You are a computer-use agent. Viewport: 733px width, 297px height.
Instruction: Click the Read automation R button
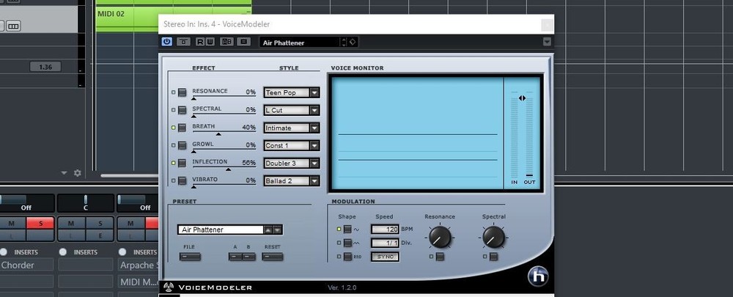pyautogui.click(x=199, y=42)
